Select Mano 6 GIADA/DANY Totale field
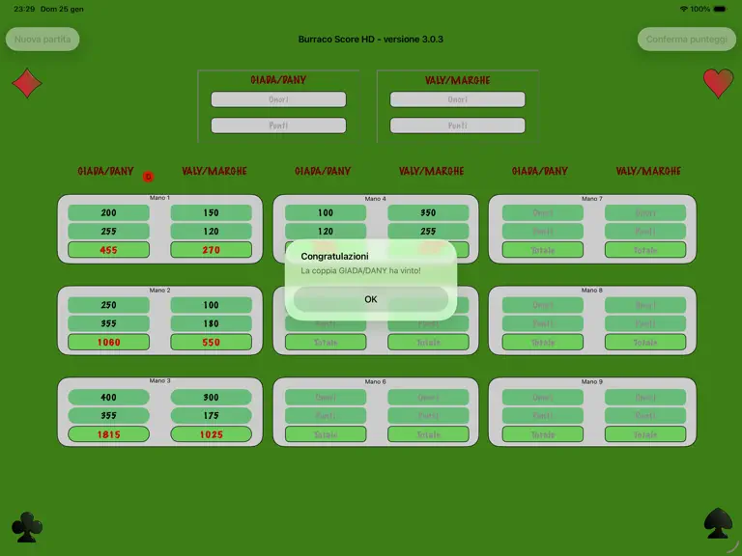Image resolution: width=742 pixels, height=556 pixels. [x=326, y=434]
